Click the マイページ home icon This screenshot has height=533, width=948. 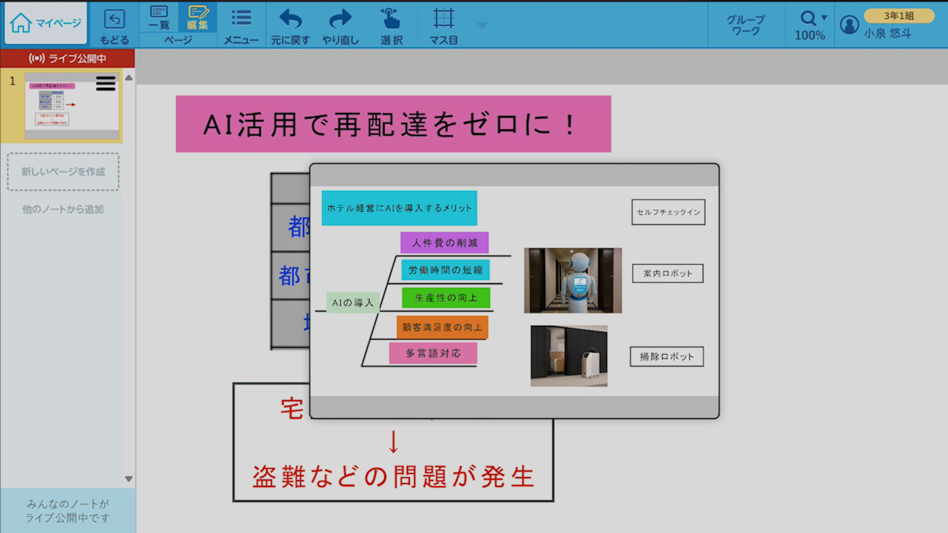pyautogui.click(x=21, y=23)
